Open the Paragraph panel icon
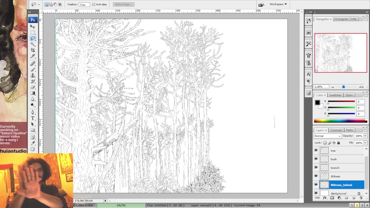The width and height of the screenshot is (370, 208). (x=308, y=82)
